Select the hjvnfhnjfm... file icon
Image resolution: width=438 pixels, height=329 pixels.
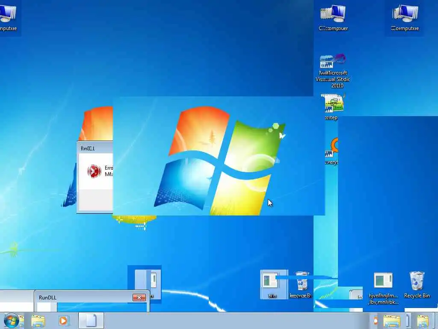point(383,288)
